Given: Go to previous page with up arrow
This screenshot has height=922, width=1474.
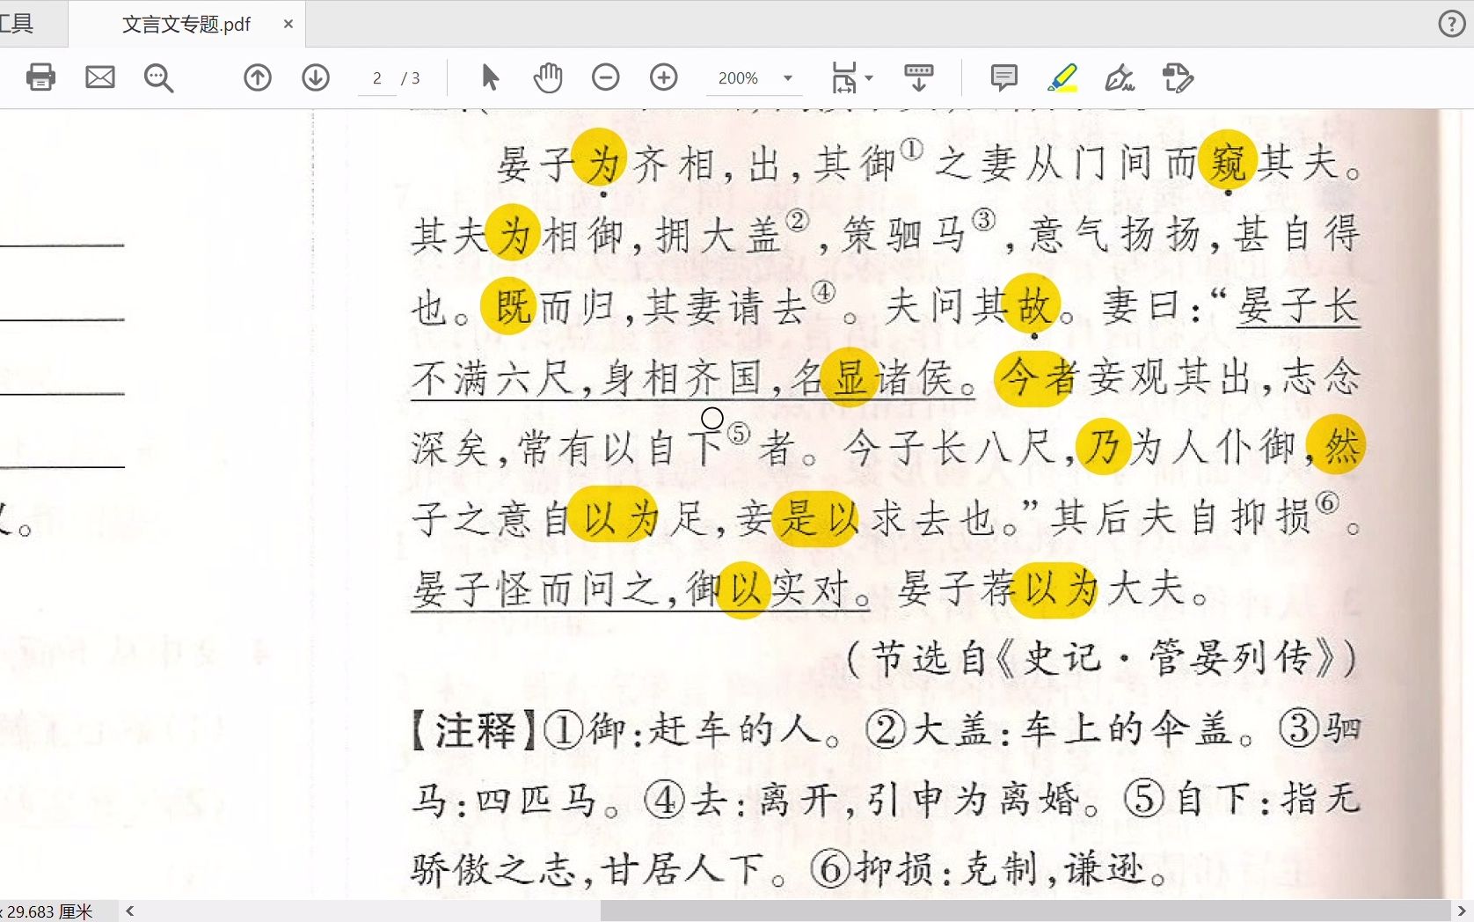Looking at the screenshot, I should point(258,77).
